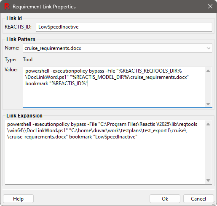The image size is (217, 206).
Task: Cancel the requirement link changes
Action: [x=198, y=198]
